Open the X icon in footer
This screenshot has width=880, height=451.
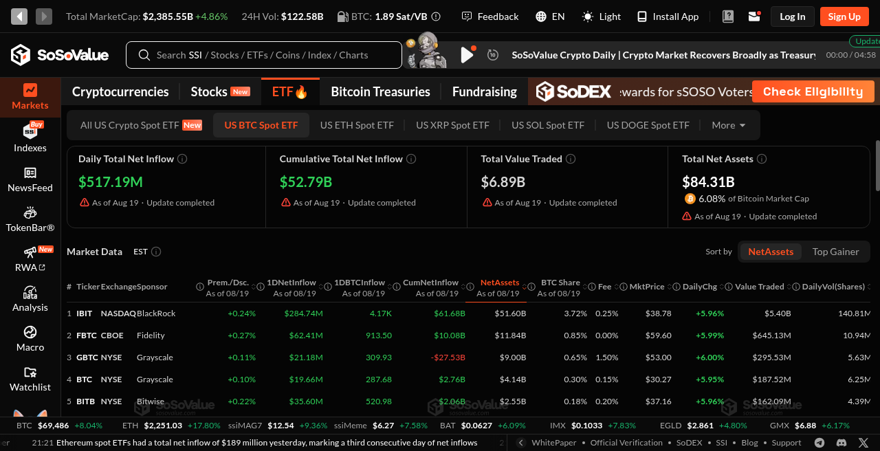[x=863, y=443]
